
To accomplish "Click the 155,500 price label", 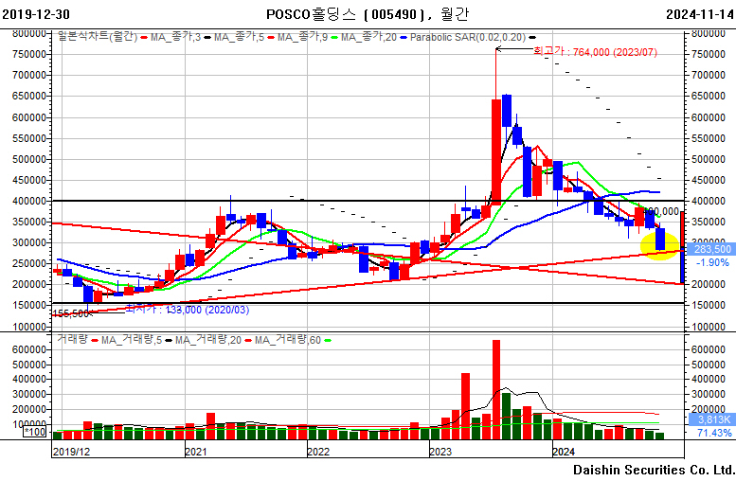I will [70, 313].
